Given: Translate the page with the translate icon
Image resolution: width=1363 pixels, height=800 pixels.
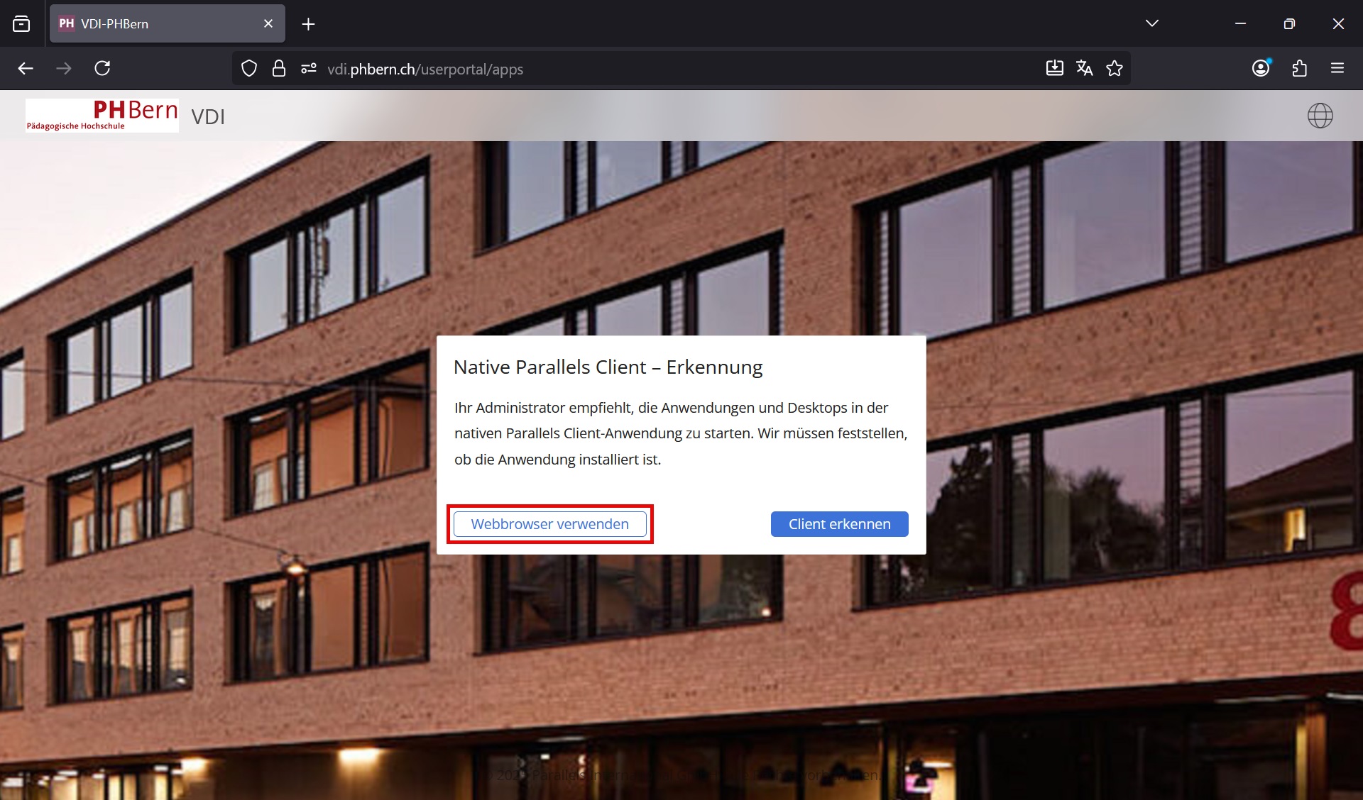Looking at the screenshot, I should 1084,68.
